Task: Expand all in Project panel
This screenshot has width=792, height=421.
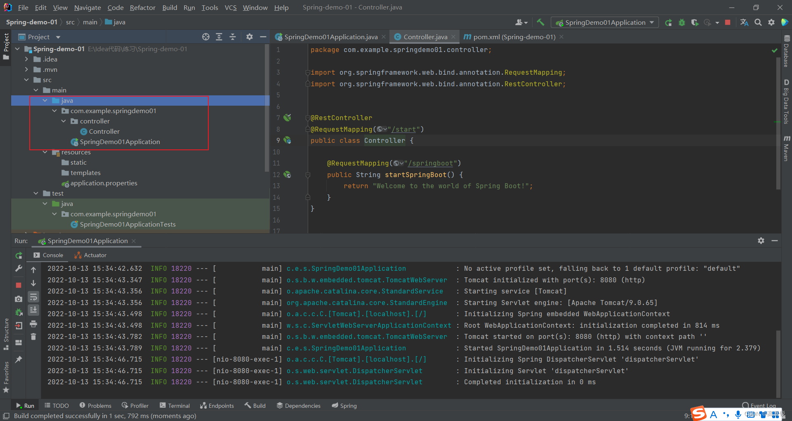Action: click(x=219, y=37)
